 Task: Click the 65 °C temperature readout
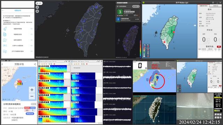tap(218, 101)
